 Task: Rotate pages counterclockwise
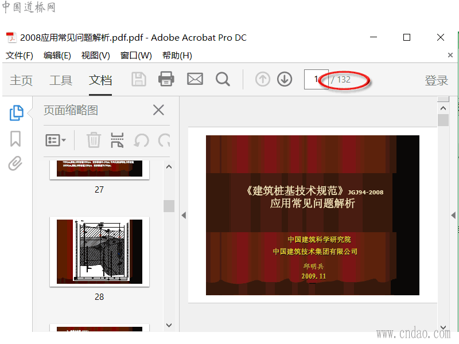(x=141, y=140)
